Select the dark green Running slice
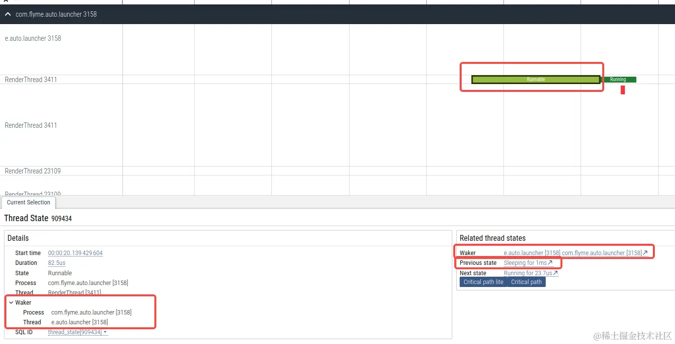 click(618, 80)
